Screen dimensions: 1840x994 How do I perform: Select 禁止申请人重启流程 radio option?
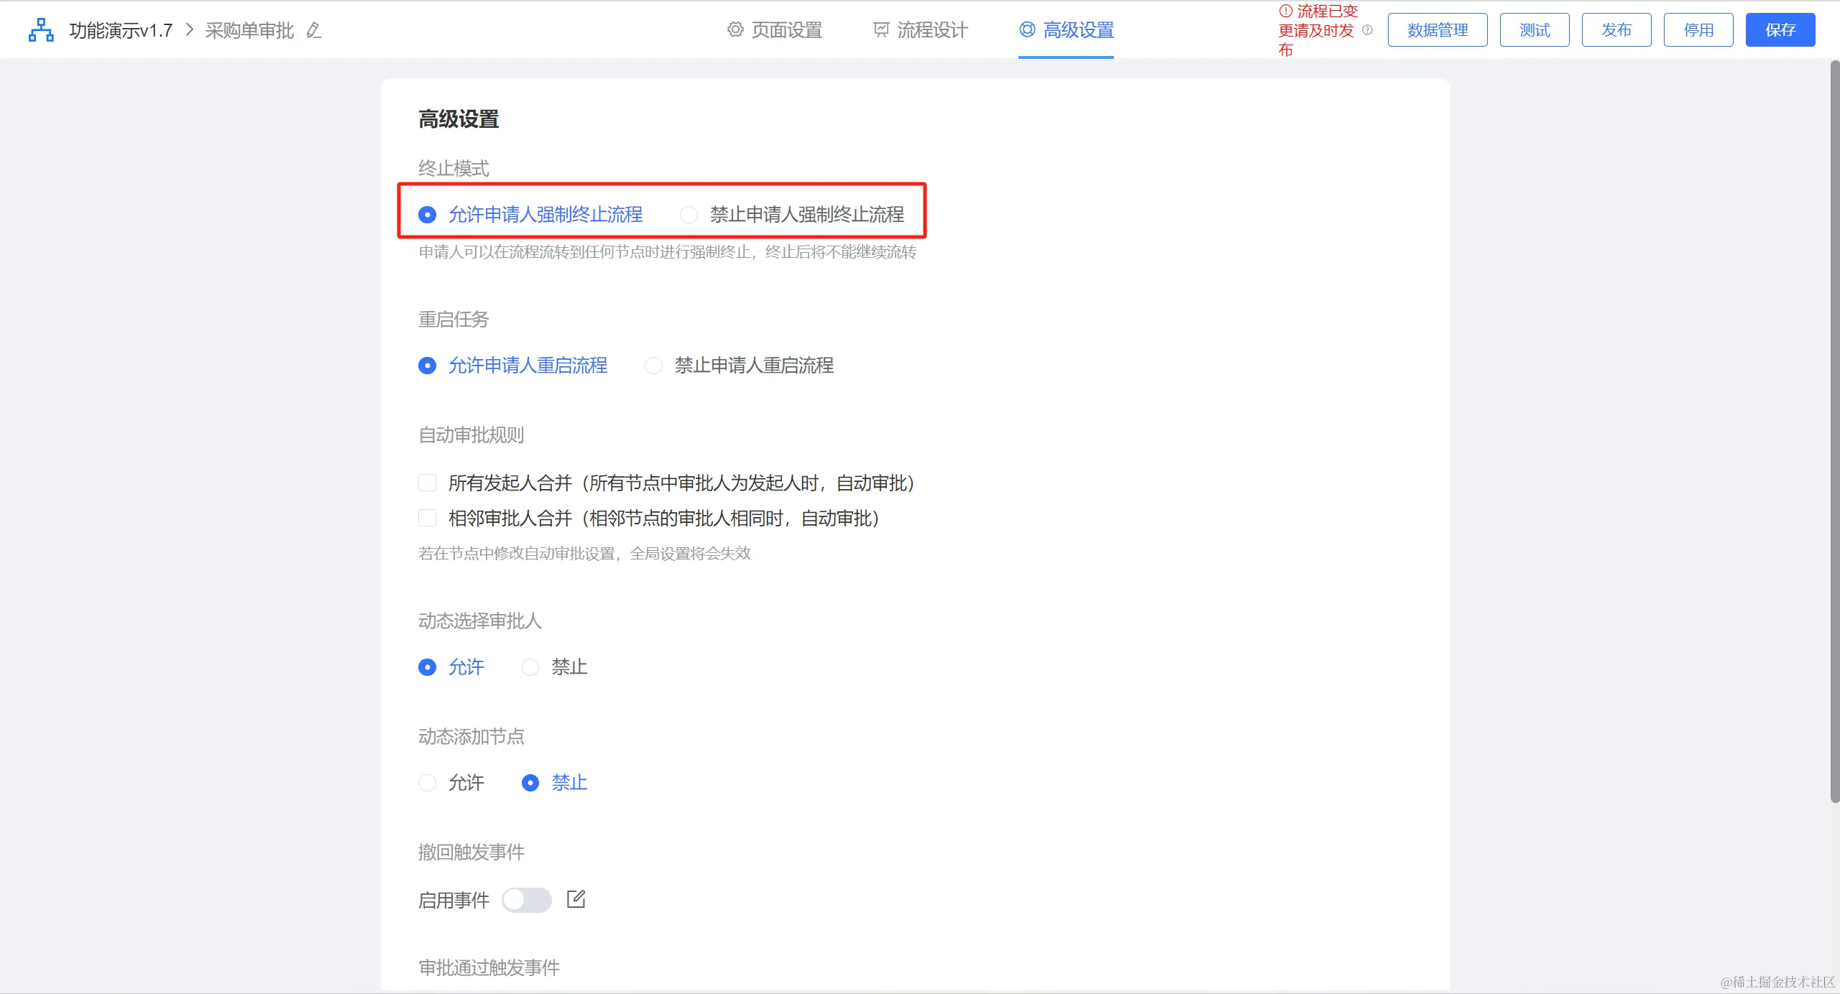point(653,366)
